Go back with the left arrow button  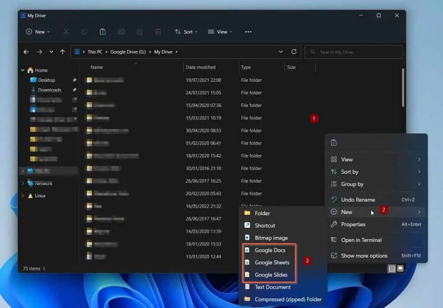[26, 52]
